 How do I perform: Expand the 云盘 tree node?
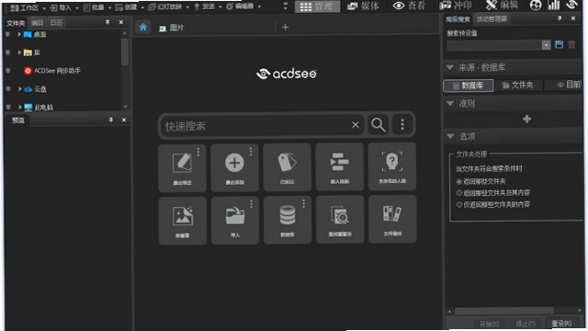19,89
